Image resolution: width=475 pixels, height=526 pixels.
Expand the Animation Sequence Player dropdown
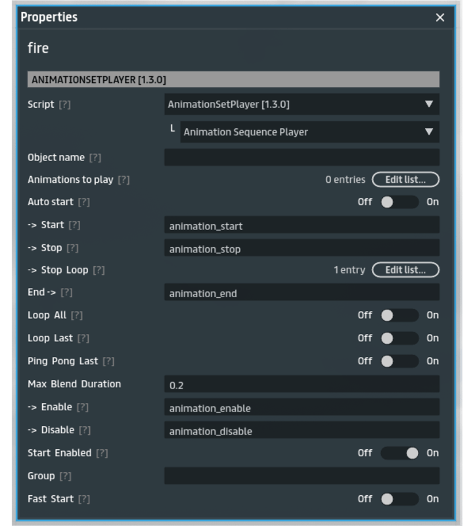pyautogui.click(x=309, y=131)
